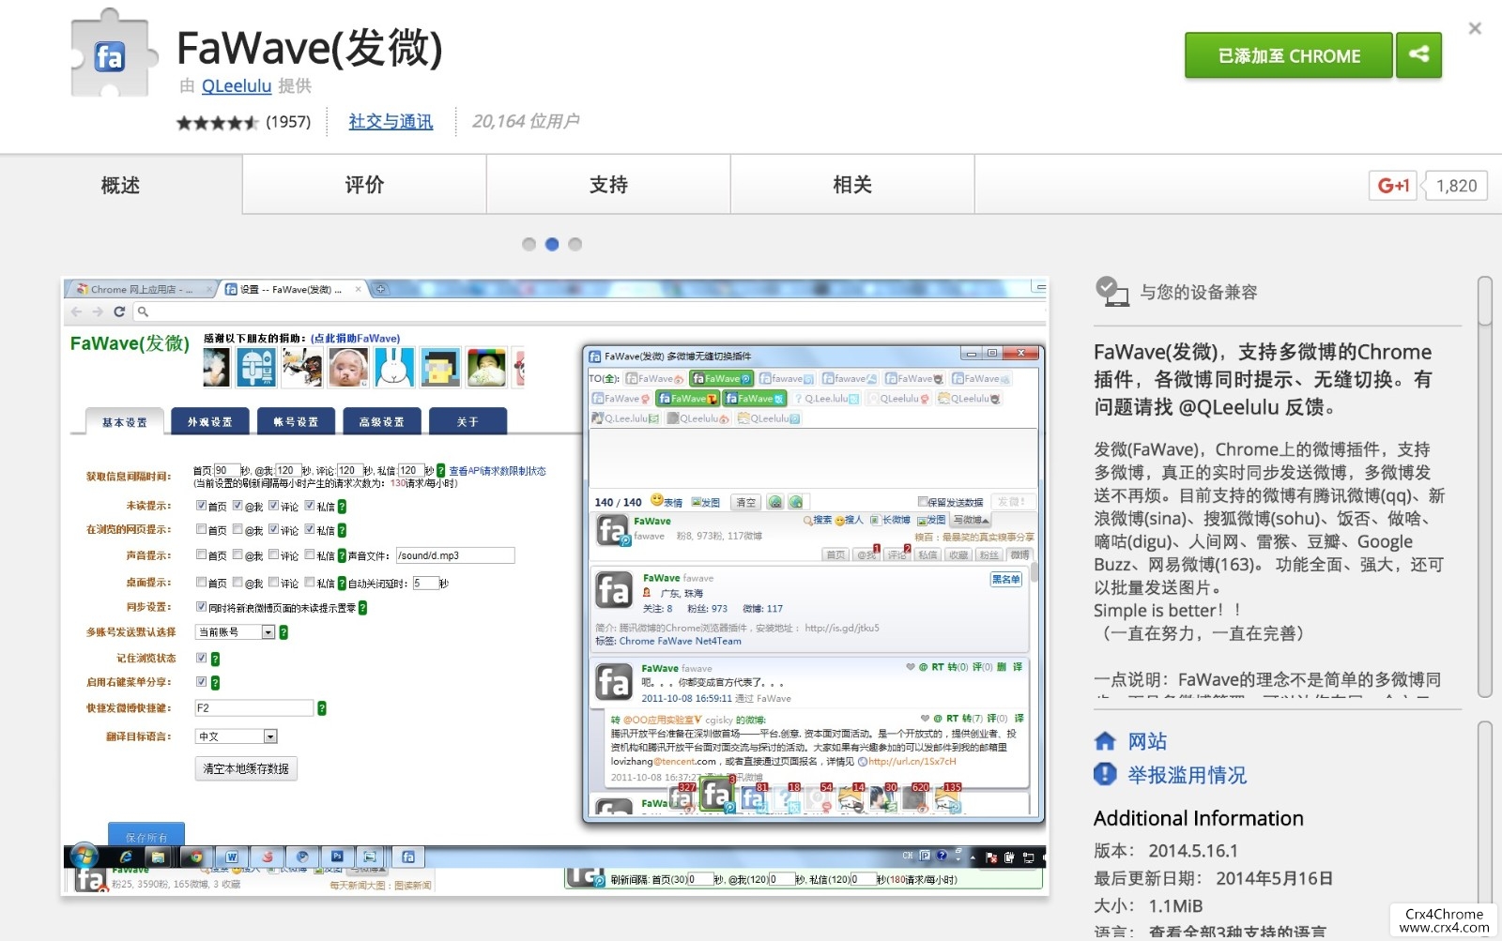The height and width of the screenshot is (941, 1502).
Task: Select the third screenshot carousel dot
Action: point(575,244)
